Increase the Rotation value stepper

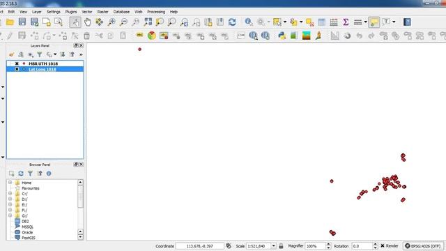pos(375,244)
